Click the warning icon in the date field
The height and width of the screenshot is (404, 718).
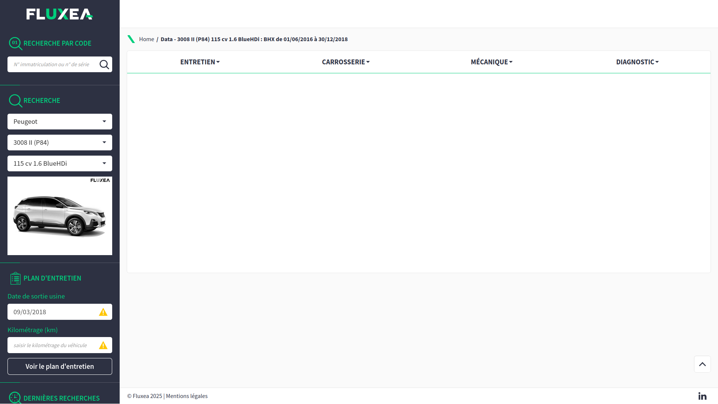click(103, 312)
